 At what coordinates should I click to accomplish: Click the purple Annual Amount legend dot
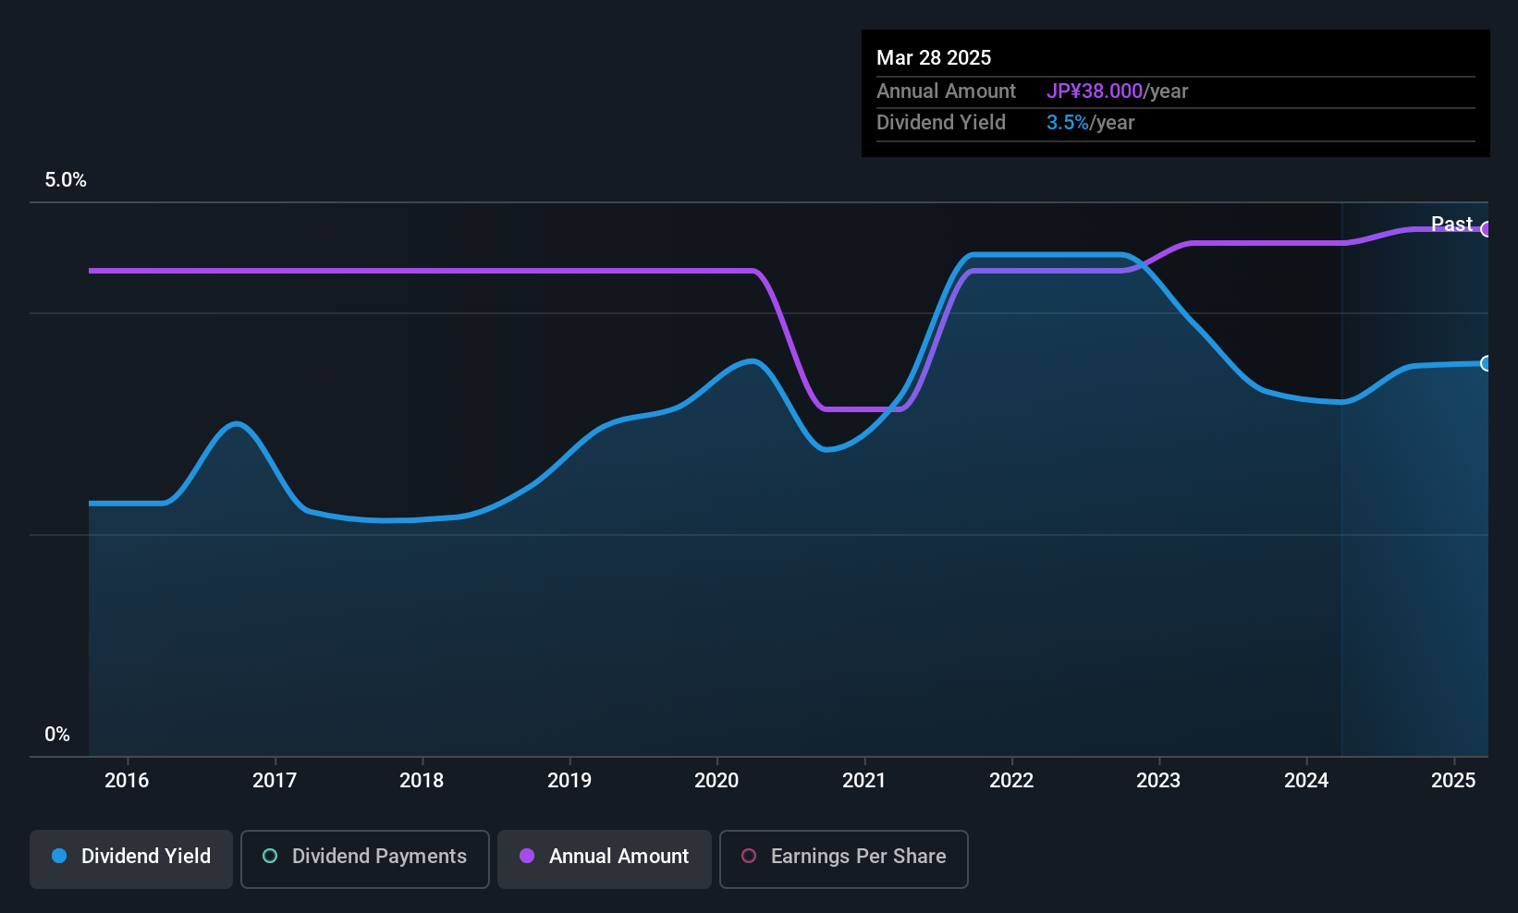527,856
